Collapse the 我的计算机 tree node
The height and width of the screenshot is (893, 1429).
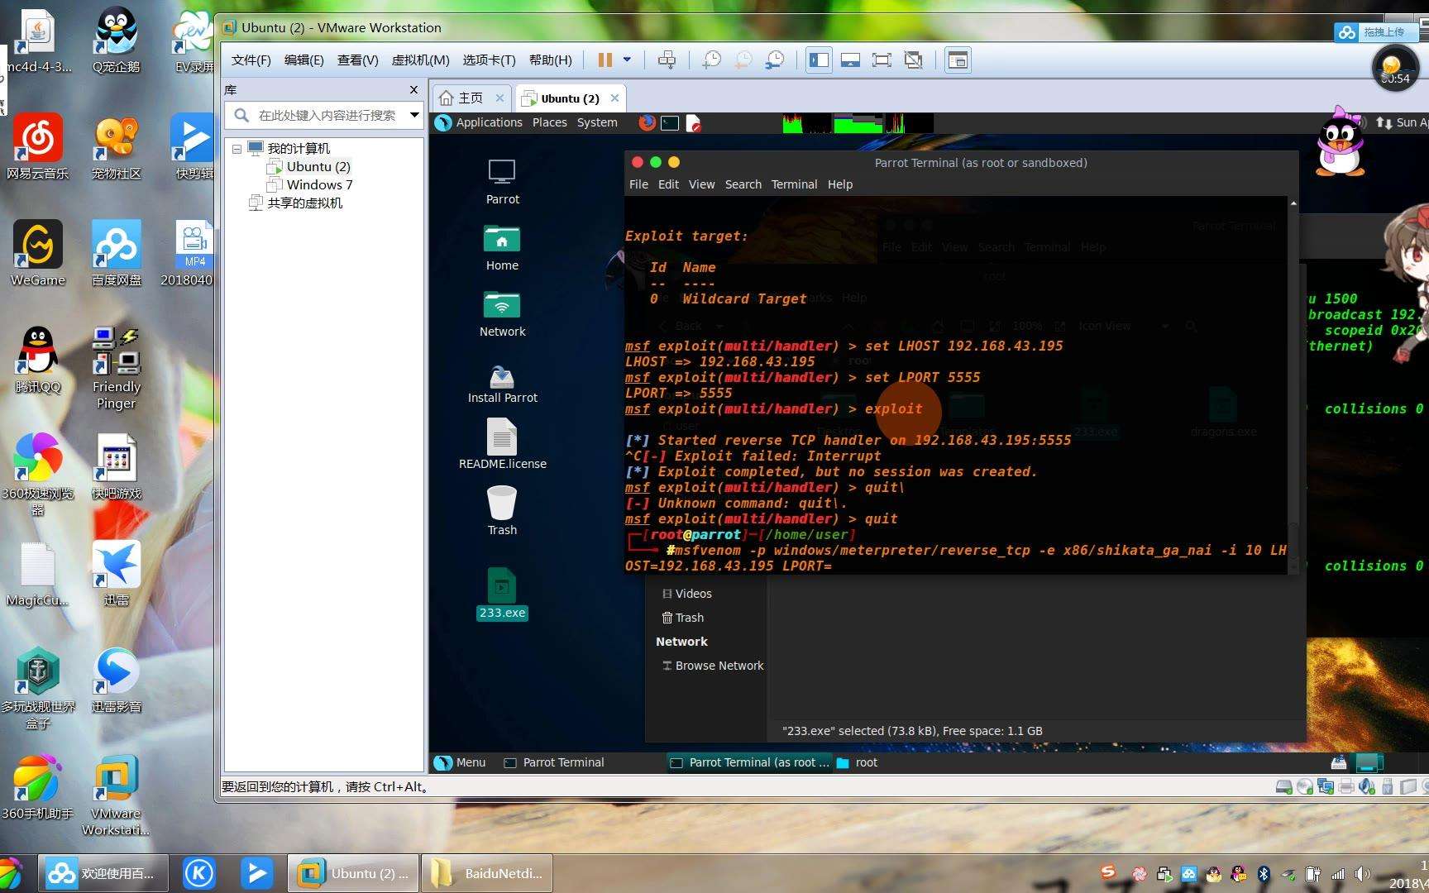(x=237, y=149)
